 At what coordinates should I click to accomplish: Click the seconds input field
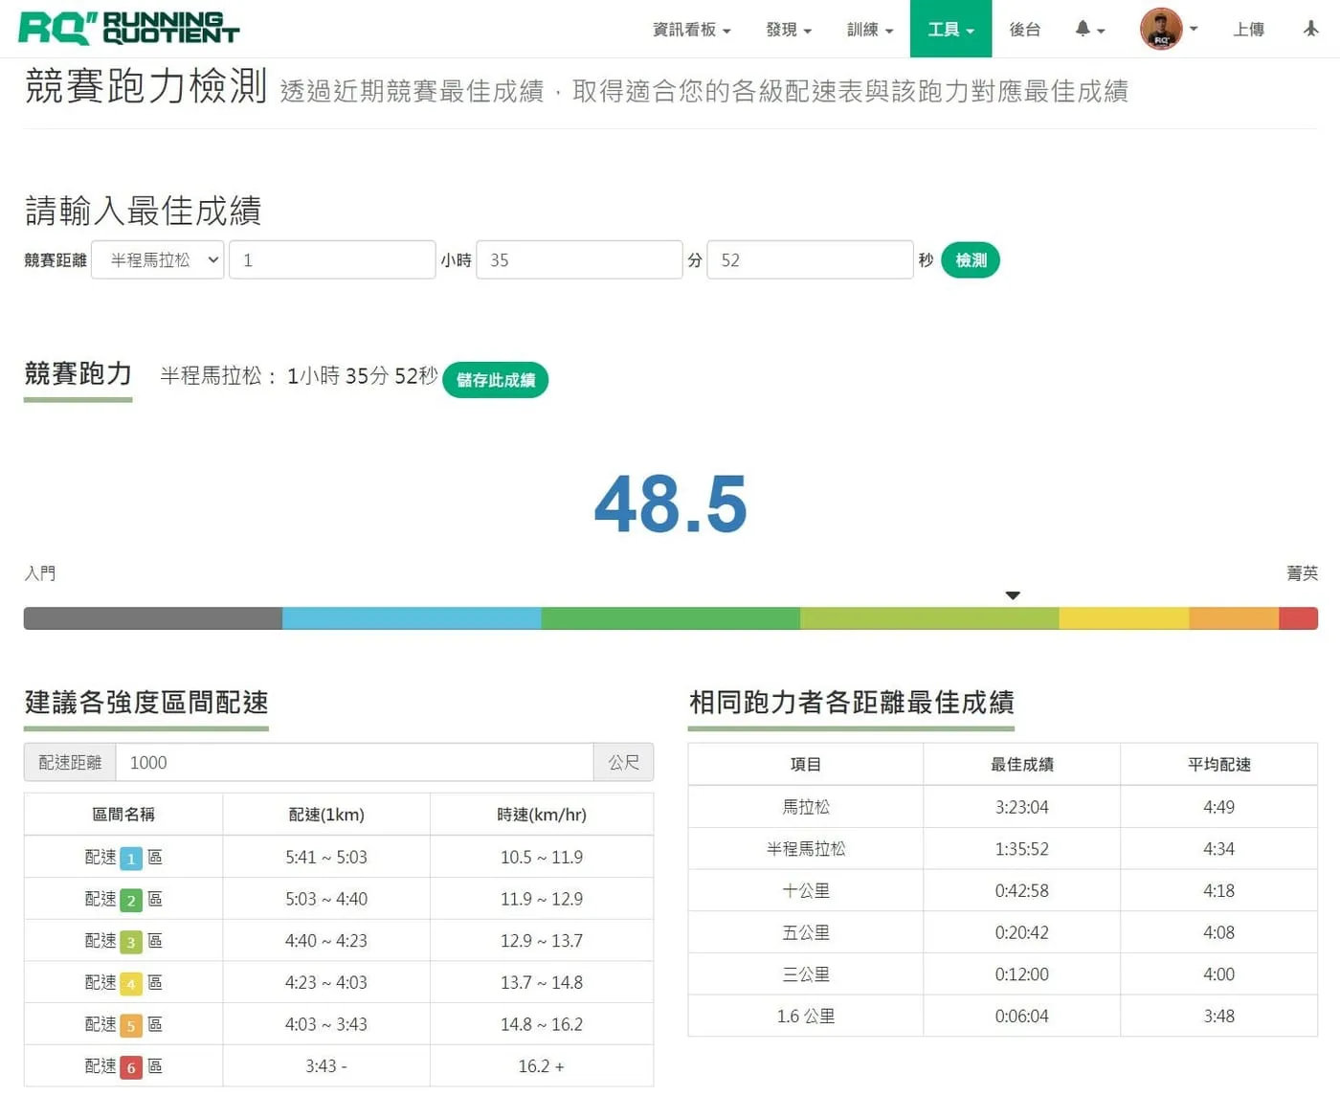click(x=810, y=260)
